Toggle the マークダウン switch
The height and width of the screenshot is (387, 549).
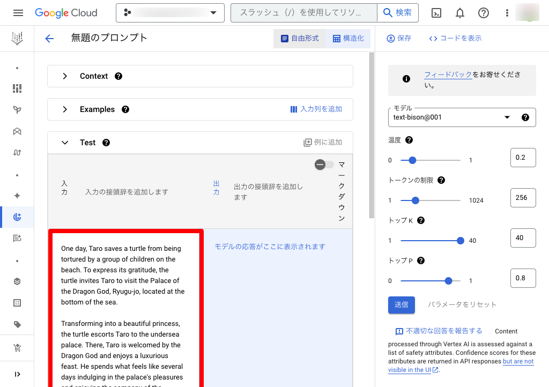click(x=324, y=165)
